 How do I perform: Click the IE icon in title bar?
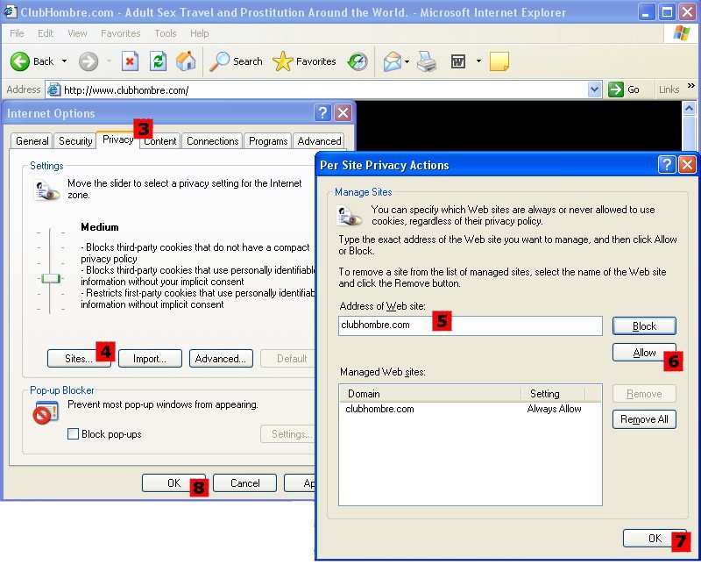(x=10, y=11)
